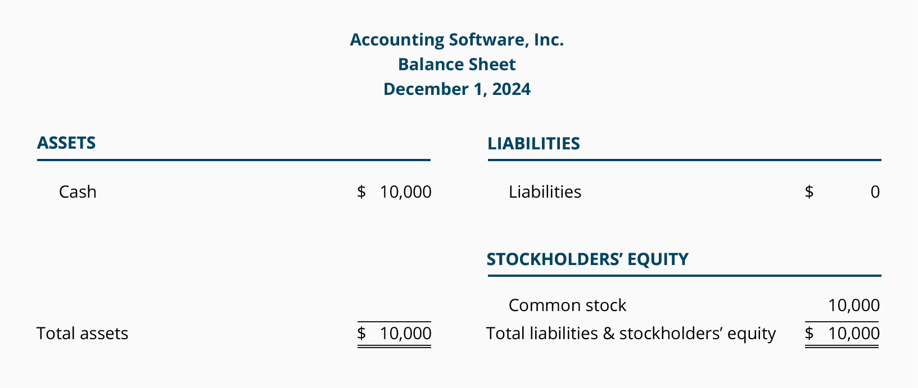Click Total liabilities & stockholders' equity label

pos(631,334)
